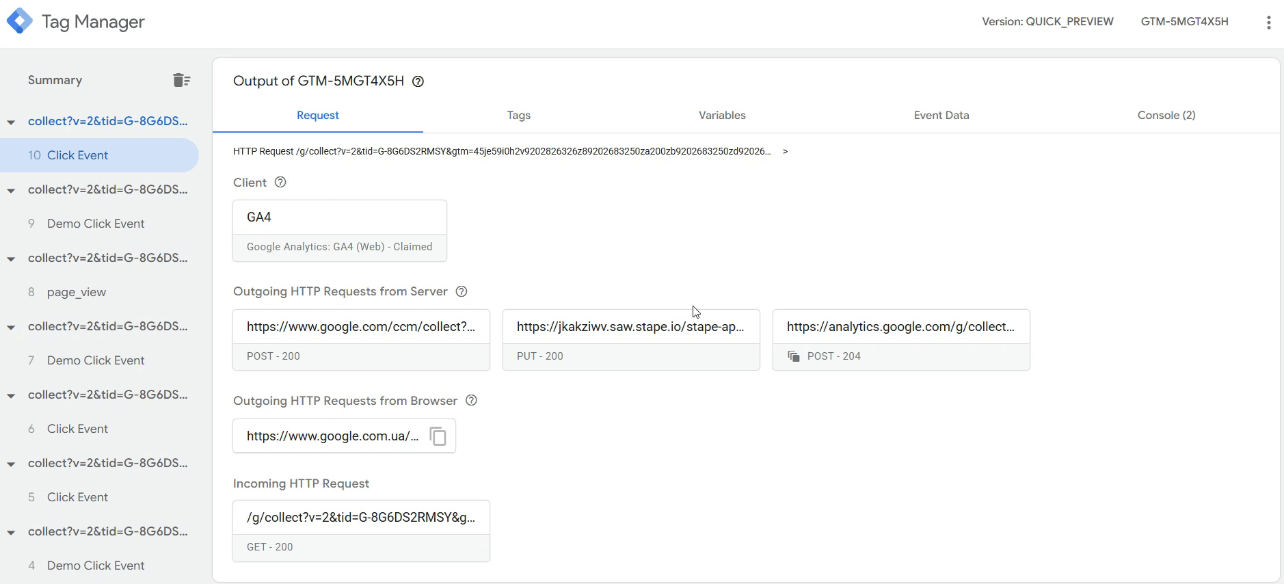Open the incoming /g/collect GET request card

[x=361, y=531]
